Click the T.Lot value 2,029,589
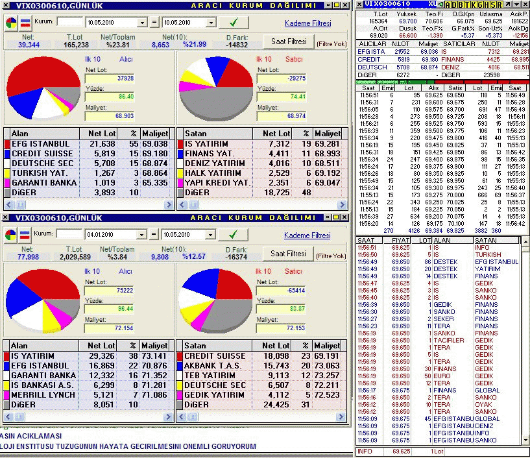The height and width of the screenshot is (458, 530). coord(75,257)
